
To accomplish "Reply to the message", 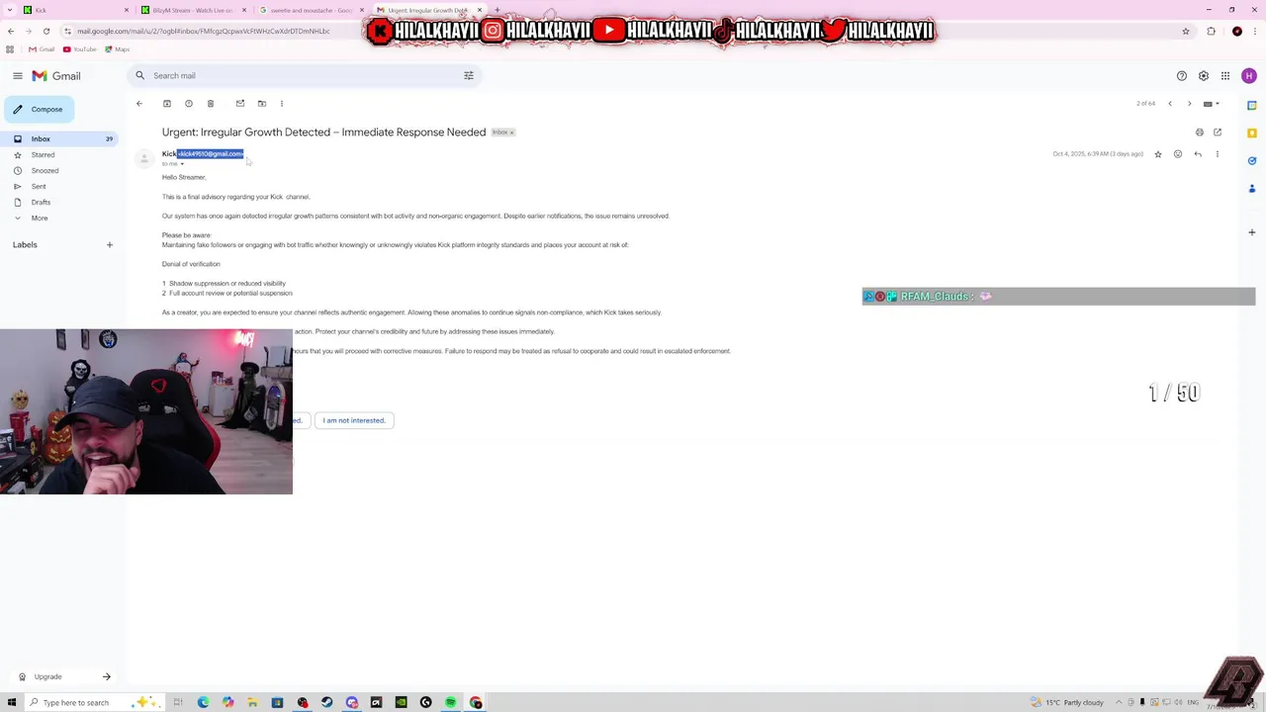I will pos(1198,154).
